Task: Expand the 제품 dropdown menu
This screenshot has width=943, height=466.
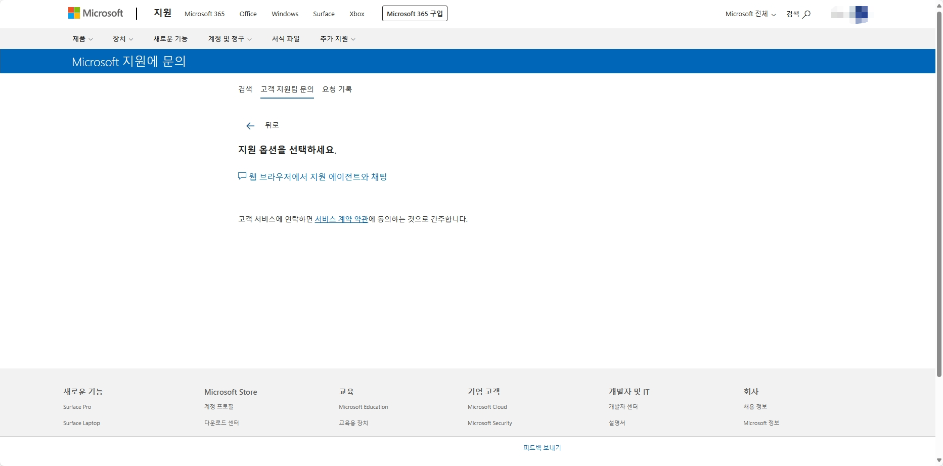Action: 82,39
